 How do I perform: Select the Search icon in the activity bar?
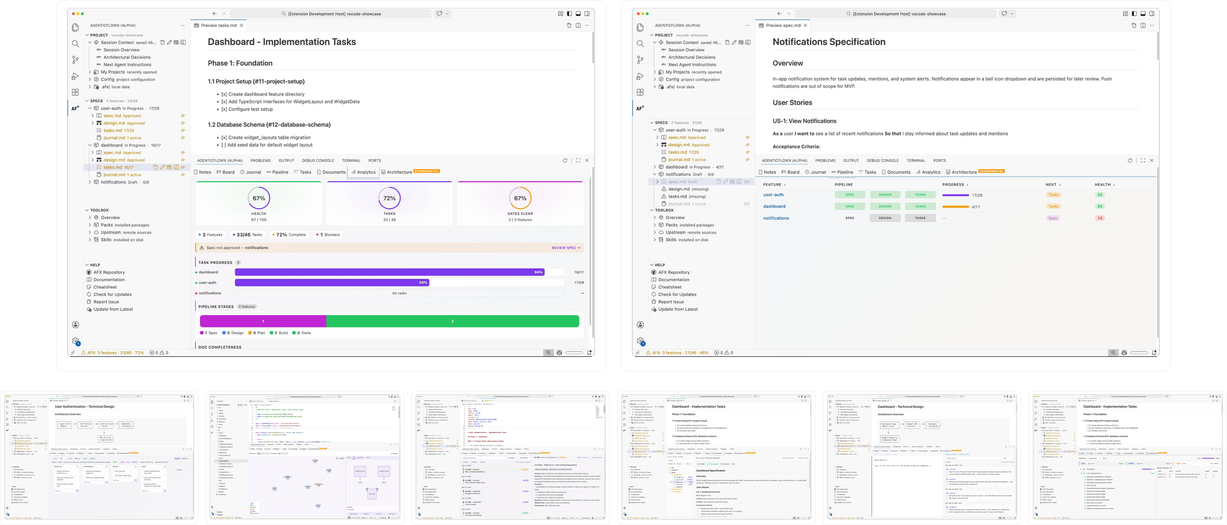[x=76, y=43]
